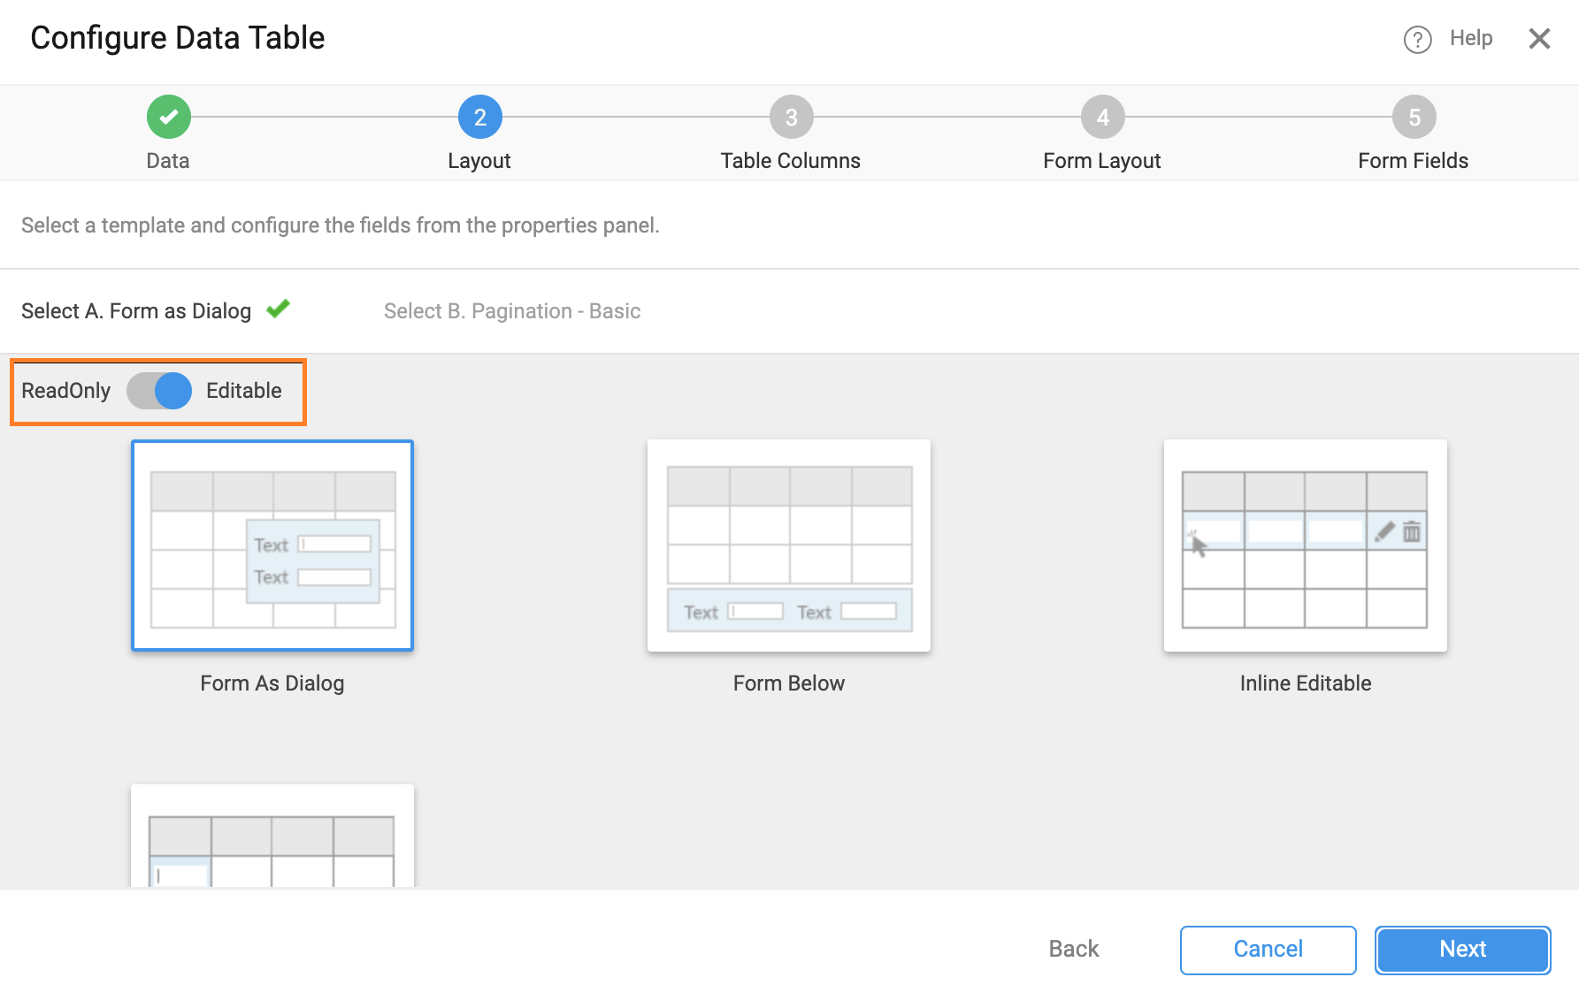Open the Help icon
Screen dimensions: 1579x1000
pyautogui.click(x=1416, y=39)
